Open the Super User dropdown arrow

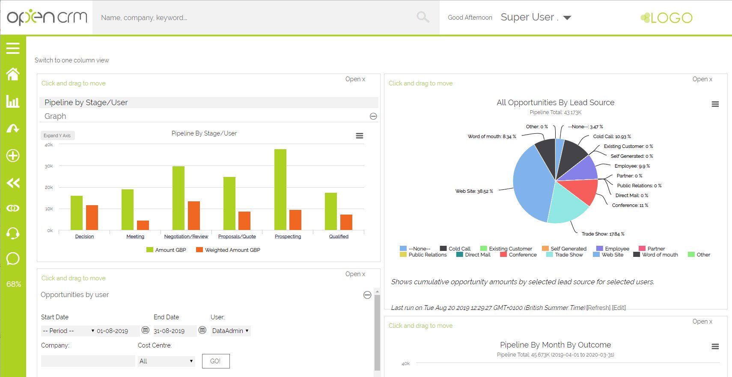pos(567,18)
